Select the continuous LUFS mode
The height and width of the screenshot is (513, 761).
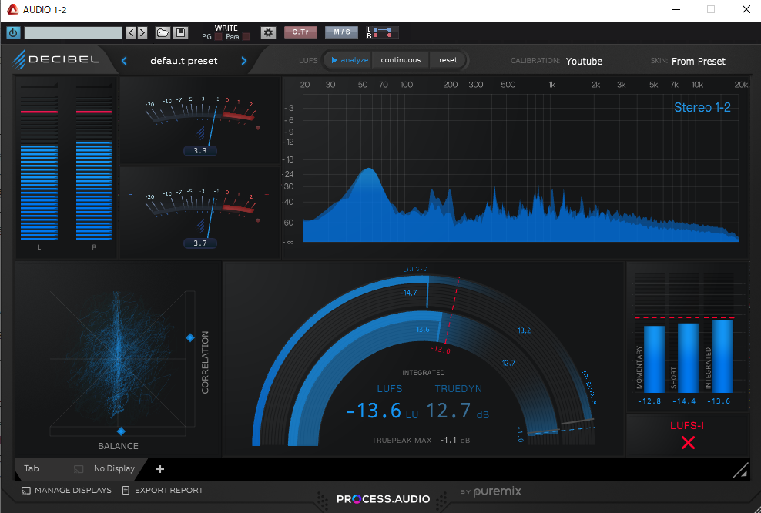(401, 60)
